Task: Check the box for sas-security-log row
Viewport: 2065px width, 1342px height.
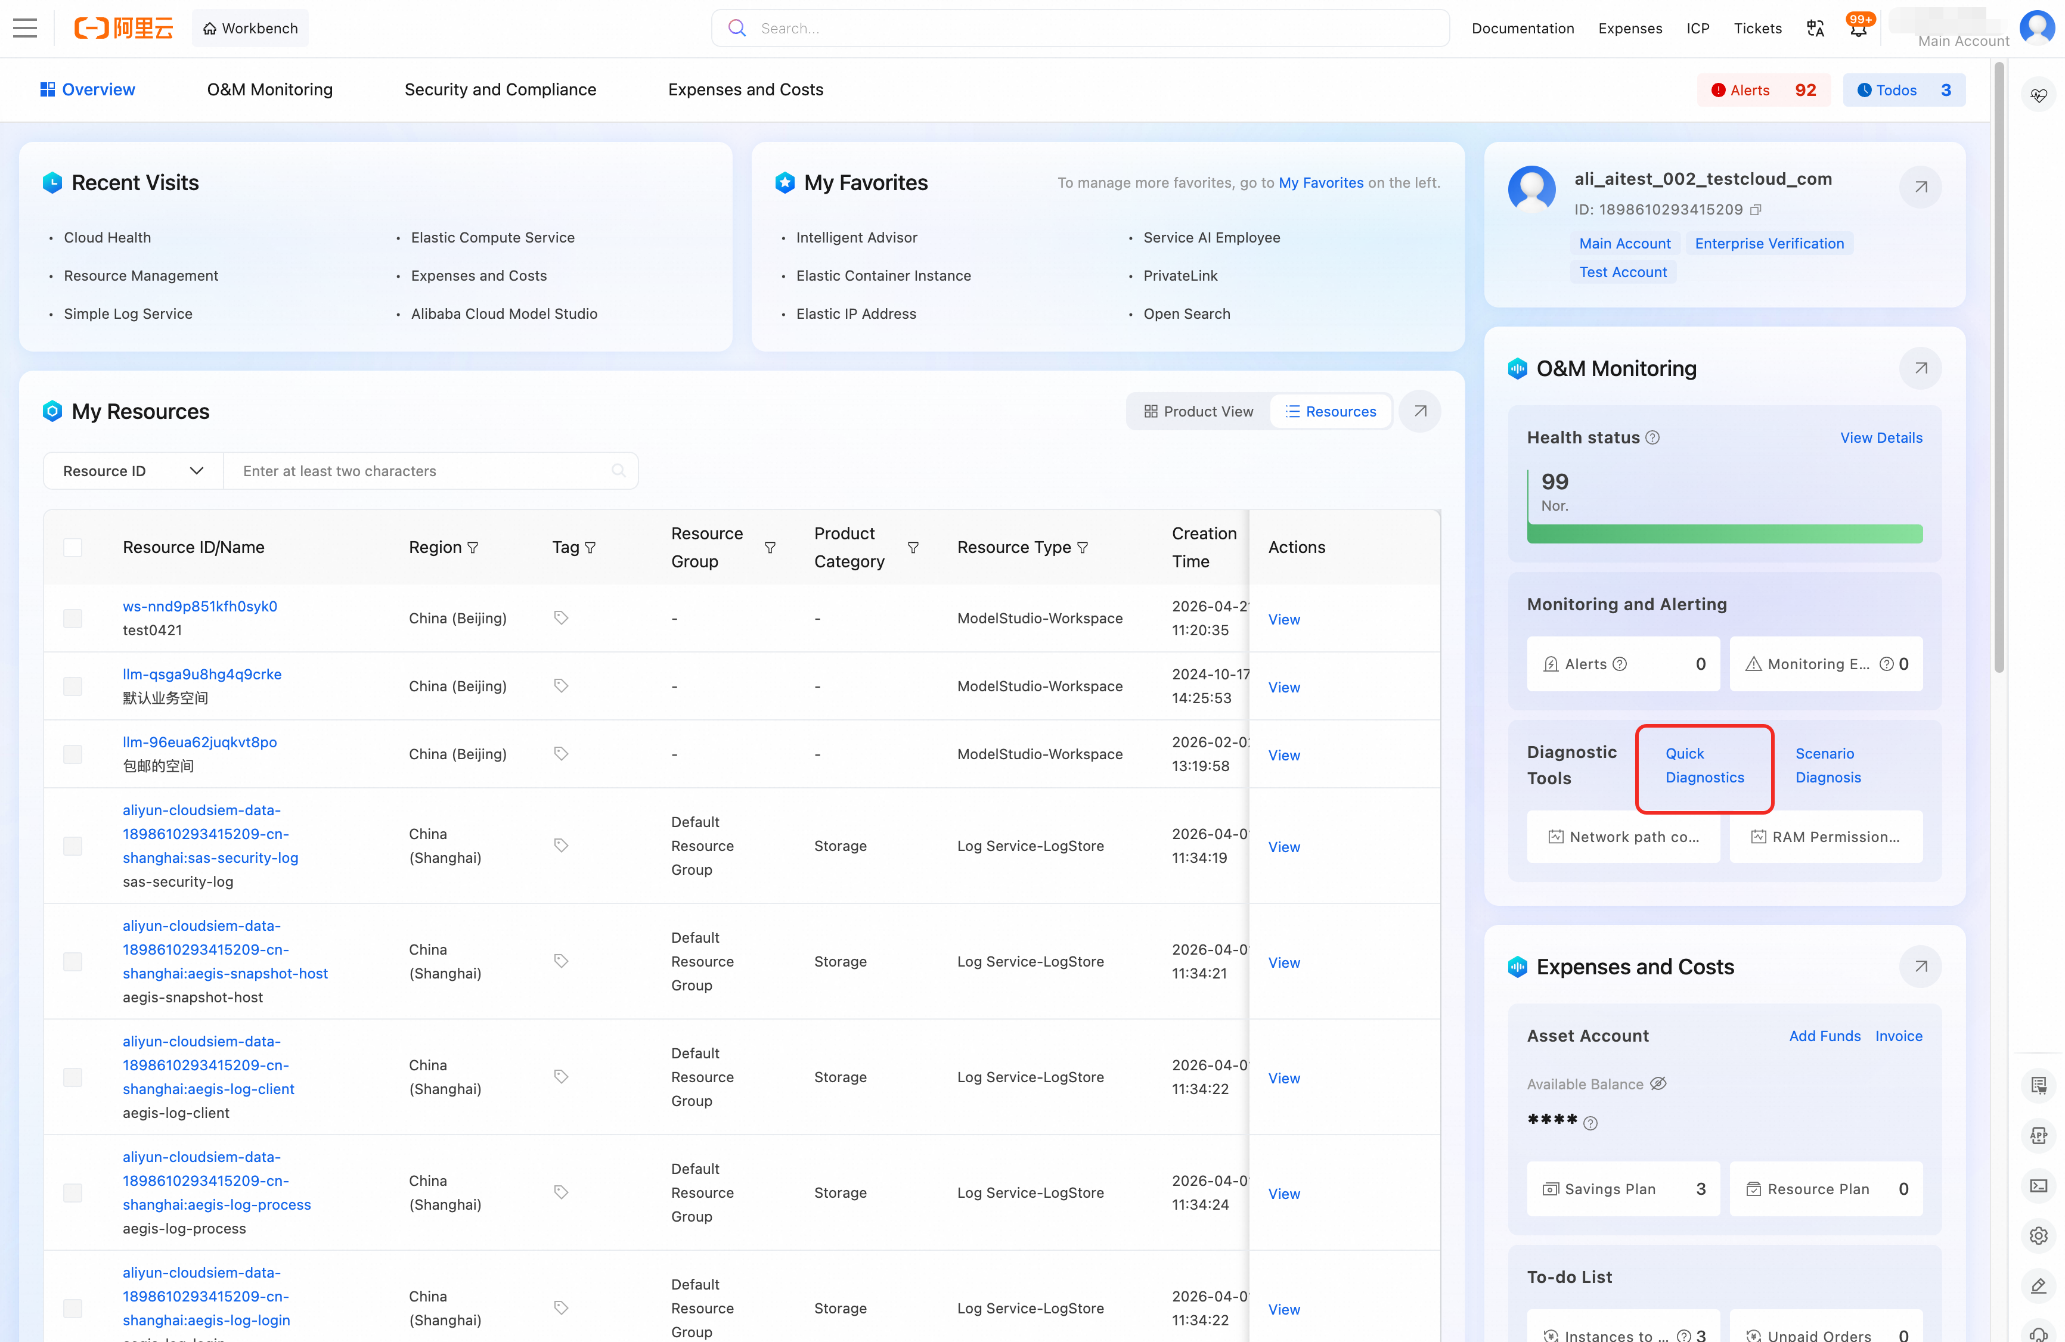Action: pyautogui.click(x=73, y=846)
